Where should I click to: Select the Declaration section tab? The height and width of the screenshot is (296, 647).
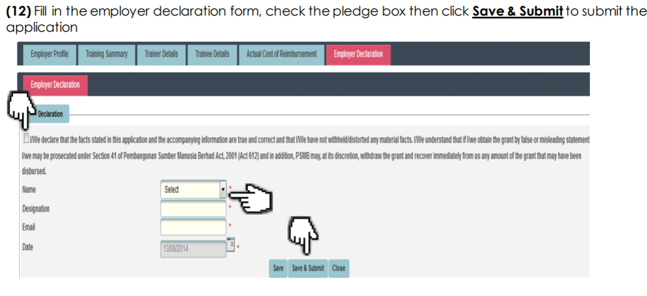[x=51, y=114]
